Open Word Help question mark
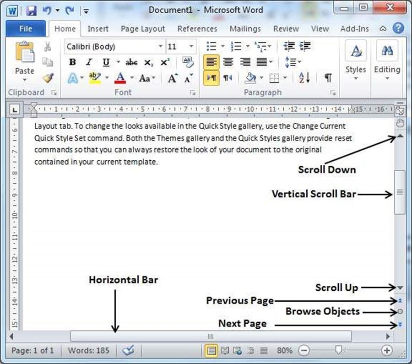The height and width of the screenshot is (364, 412). pyautogui.click(x=398, y=28)
